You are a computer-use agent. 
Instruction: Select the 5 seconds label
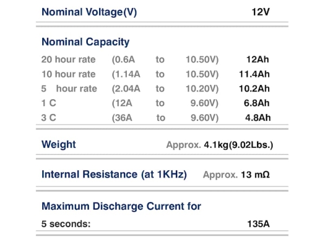66,223
